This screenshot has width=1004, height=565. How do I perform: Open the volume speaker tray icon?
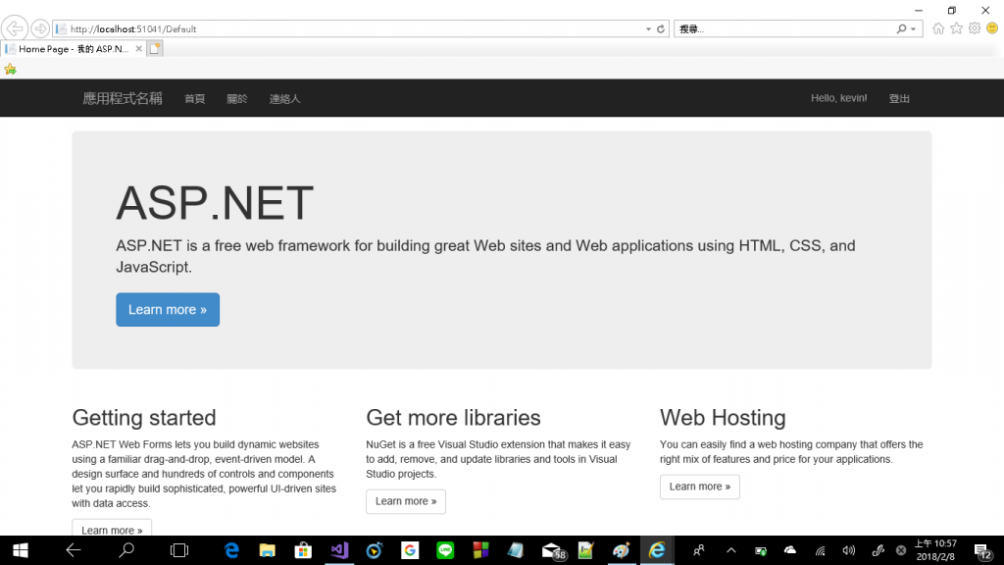pyautogui.click(x=849, y=550)
